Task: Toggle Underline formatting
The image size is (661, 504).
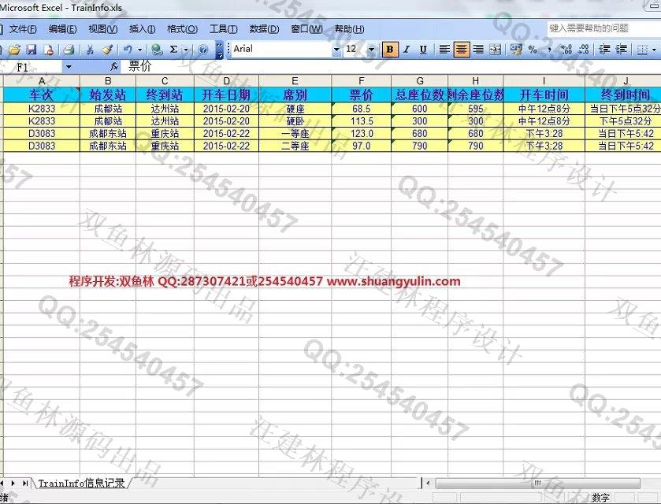Action: [x=423, y=50]
